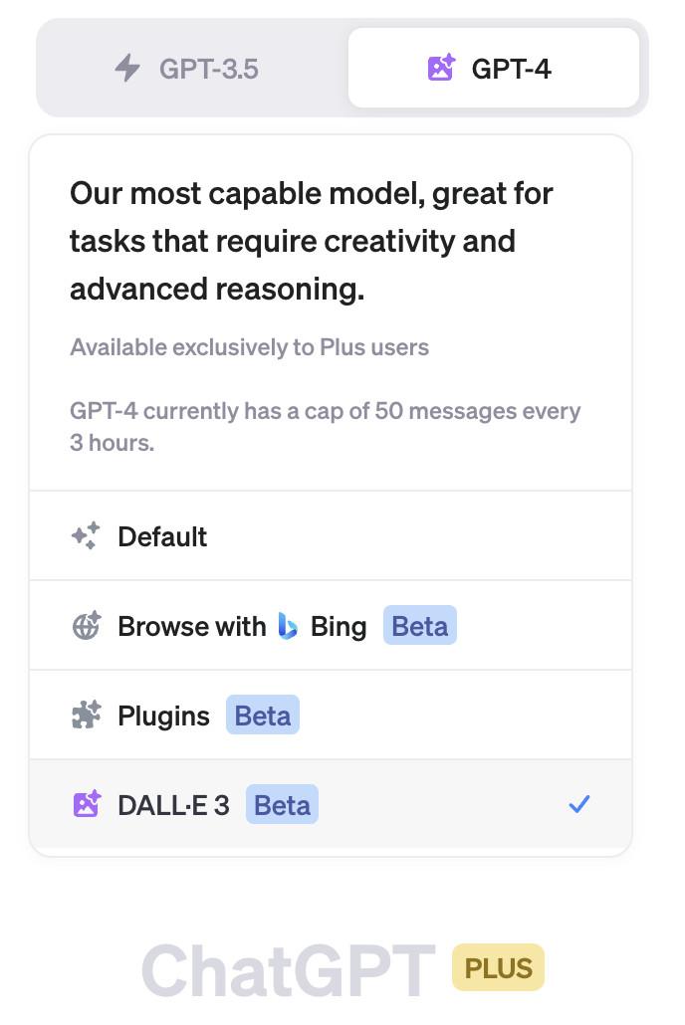This screenshot has width=685, height=1025.
Task: Click the Beta badge next to Bing
Action: (420, 626)
